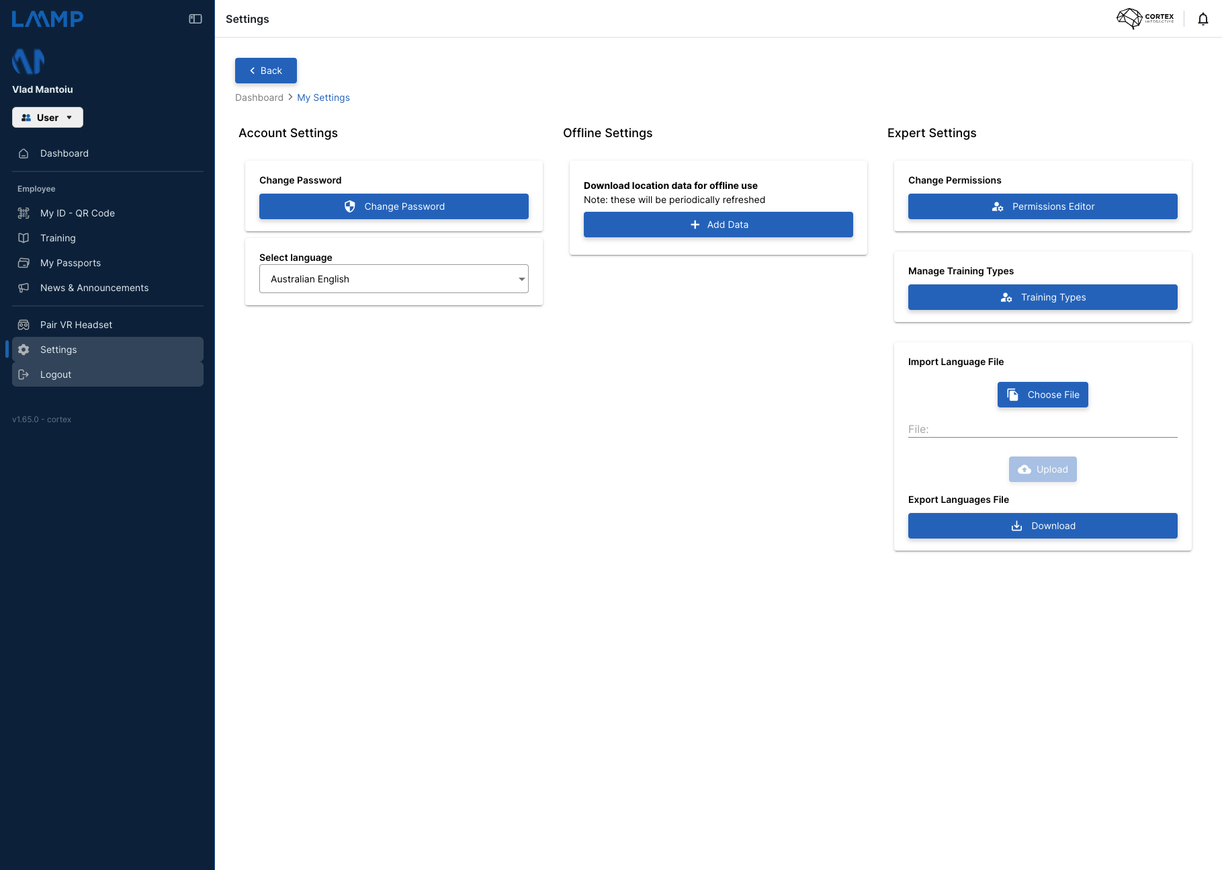Click the My Passports card icon
Screen dimensions: 1222x870
coord(24,263)
